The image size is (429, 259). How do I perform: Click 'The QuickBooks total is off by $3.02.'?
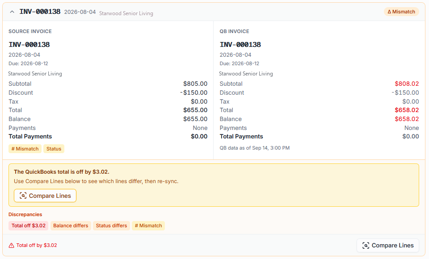click(62, 172)
